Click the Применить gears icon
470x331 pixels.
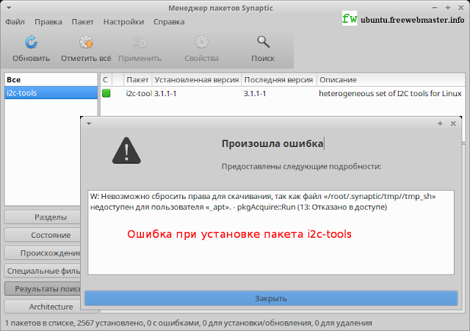(x=140, y=42)
